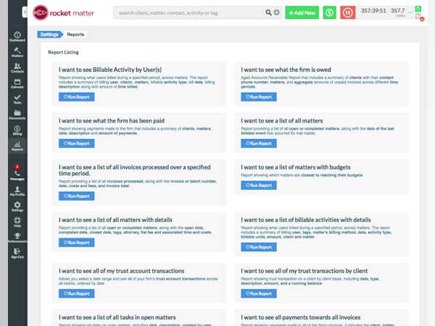Select the Reports breadcrumb

coord(75,34)
